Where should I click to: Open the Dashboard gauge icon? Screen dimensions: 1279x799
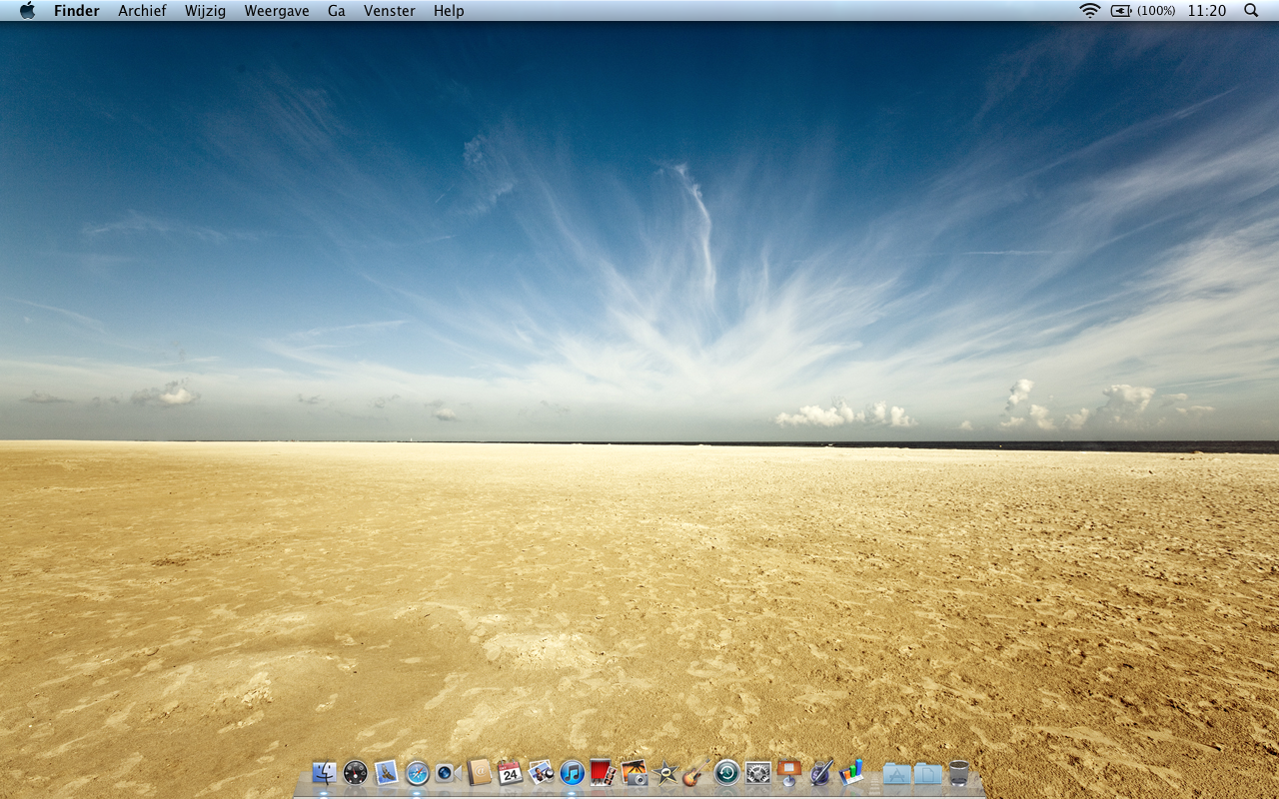(355, 772)
